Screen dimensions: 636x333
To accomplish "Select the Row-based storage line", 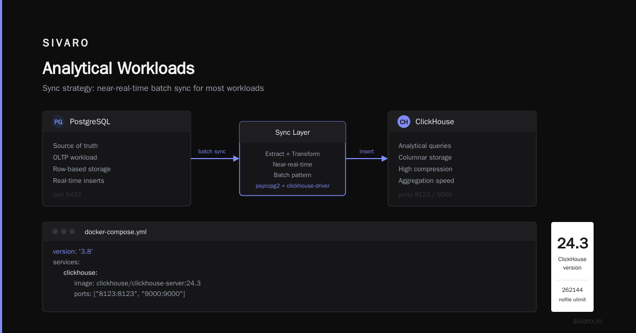I will pos(82,169).
